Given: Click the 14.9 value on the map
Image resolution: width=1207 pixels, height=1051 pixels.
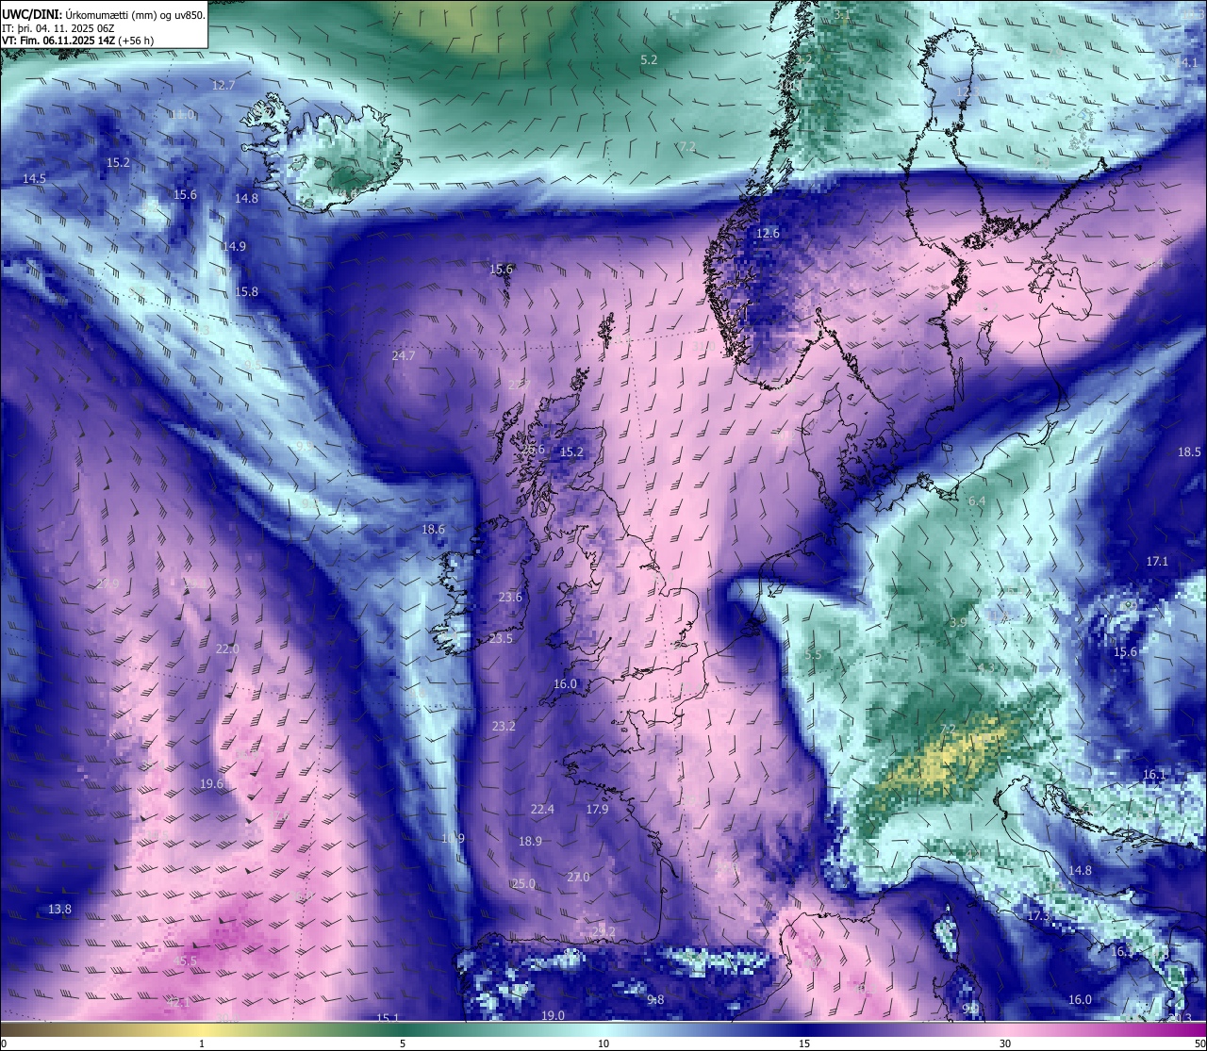Looking at the screenshot, I should click(x=234, y=246).
